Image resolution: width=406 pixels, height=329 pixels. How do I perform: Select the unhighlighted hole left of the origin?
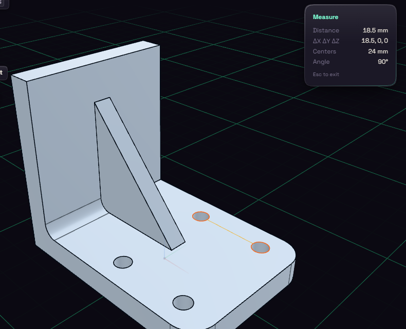(123, 262)
